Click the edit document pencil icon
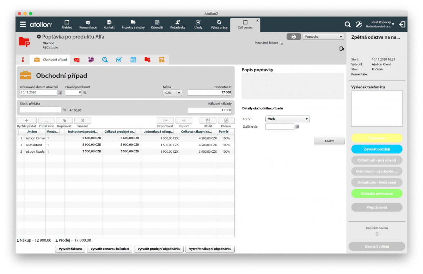Viewport: 423px width, 274px height. (x=342, y=49)
